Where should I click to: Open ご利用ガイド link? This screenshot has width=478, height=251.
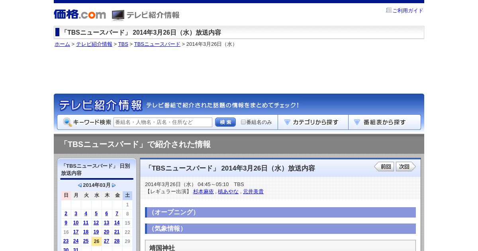pyautogui.click(x=408, y=11)
